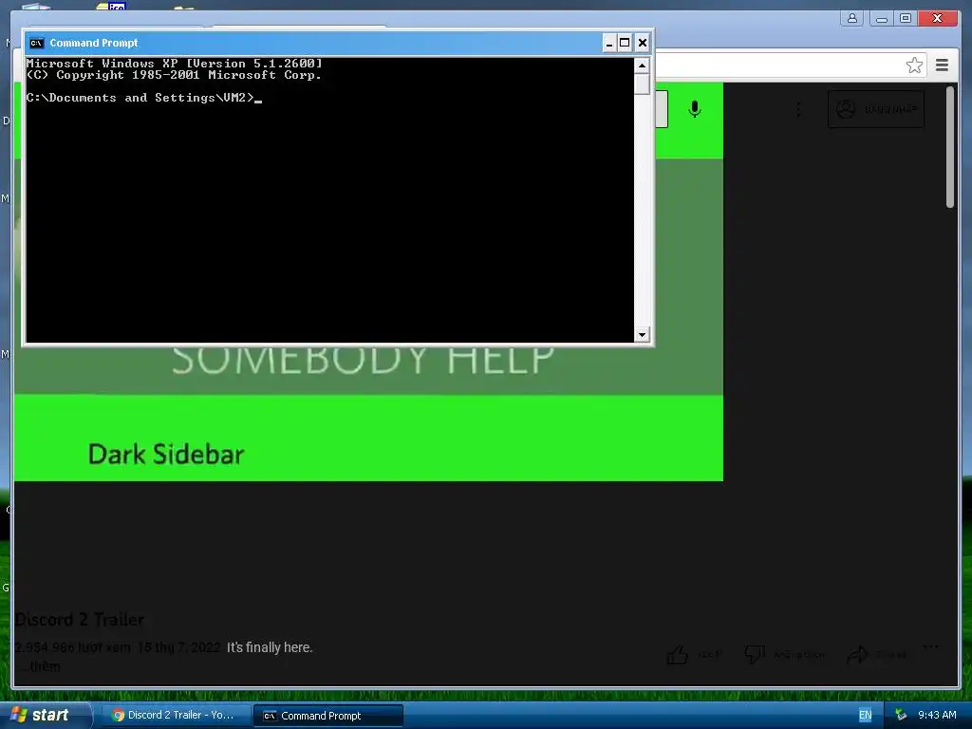Image resolution: width=972 pixels, height=729 pixels.
Task: Switch to Discord 2 Trailer Chrome taskbar button
Action: coord(175,715)
